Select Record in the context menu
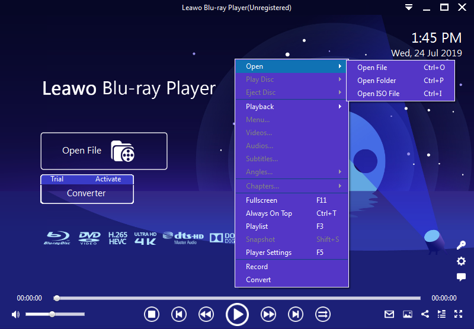 pos(292,266)
